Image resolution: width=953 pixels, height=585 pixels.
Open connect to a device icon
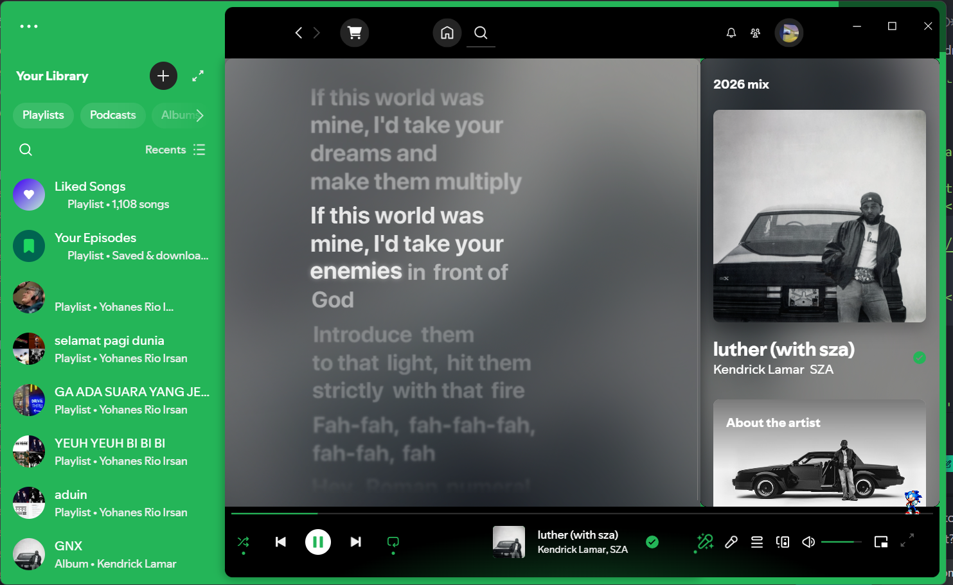tap(783, 542)
